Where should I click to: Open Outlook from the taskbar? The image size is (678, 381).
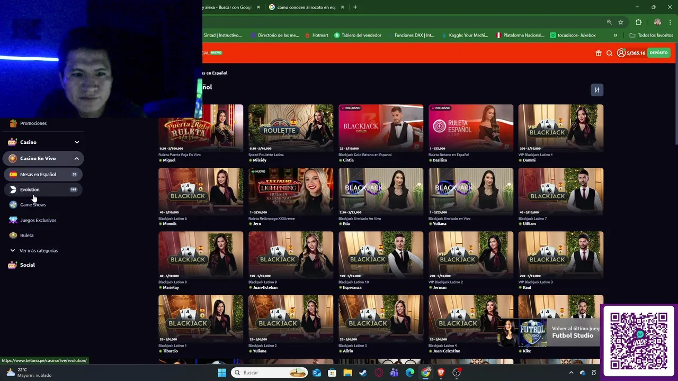point(317,373)
